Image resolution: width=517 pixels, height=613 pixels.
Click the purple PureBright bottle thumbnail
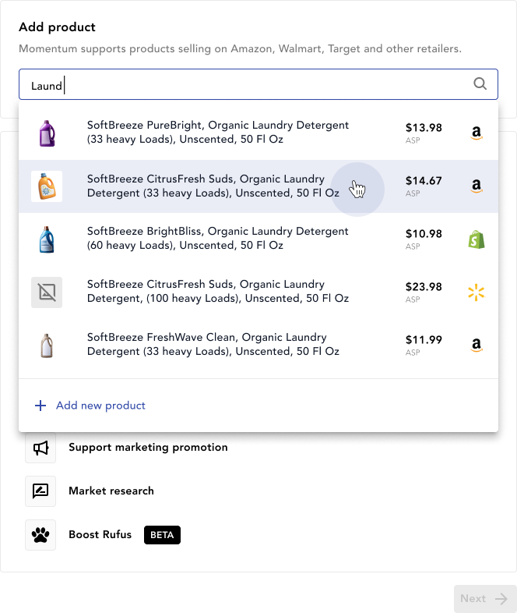47,133
